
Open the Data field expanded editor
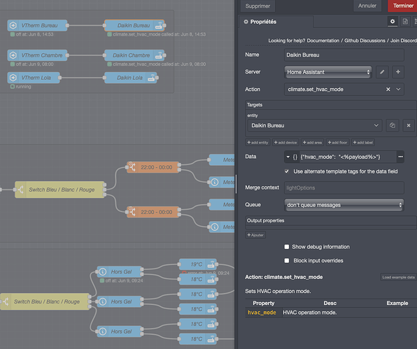click(x=400, y=157)
